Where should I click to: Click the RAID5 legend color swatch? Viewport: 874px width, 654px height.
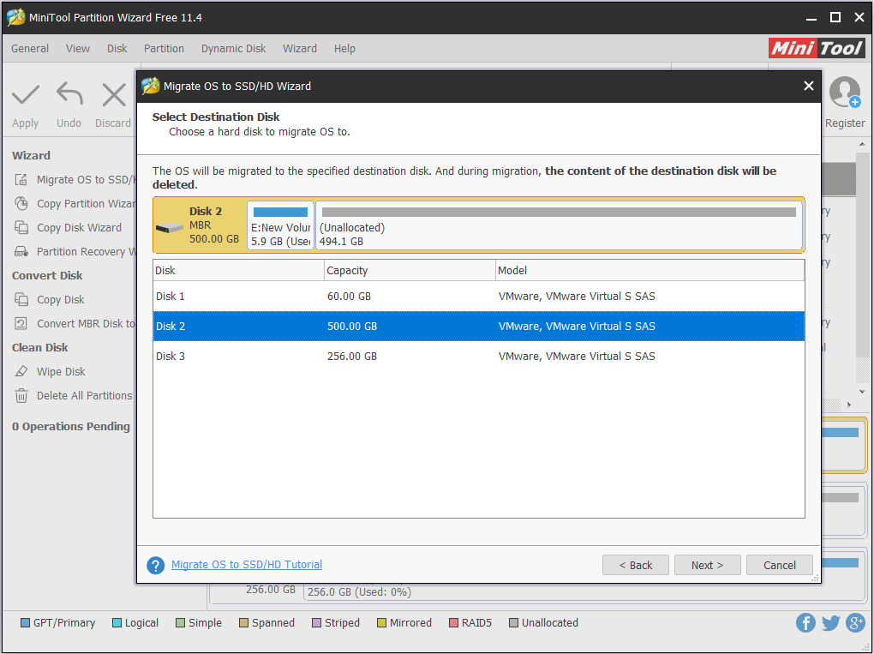[x=454, y=623]
